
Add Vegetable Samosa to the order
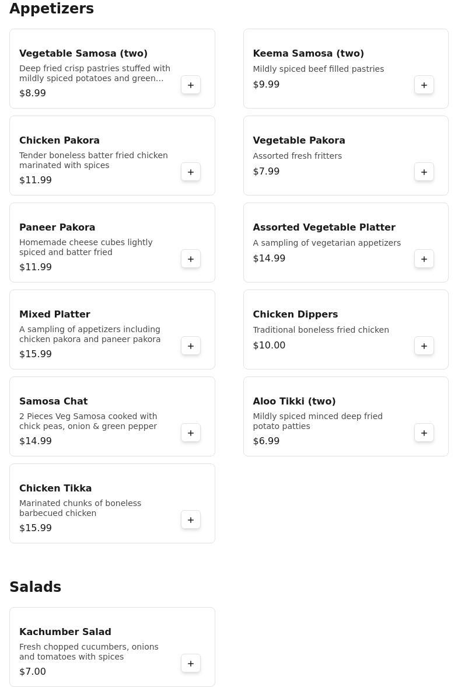tap(191, 85)
